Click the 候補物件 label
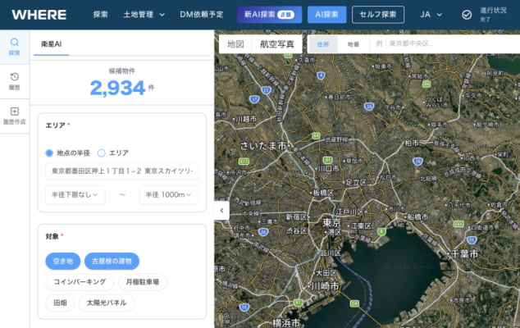Screen dimensions: 520x328 [121, 71]
